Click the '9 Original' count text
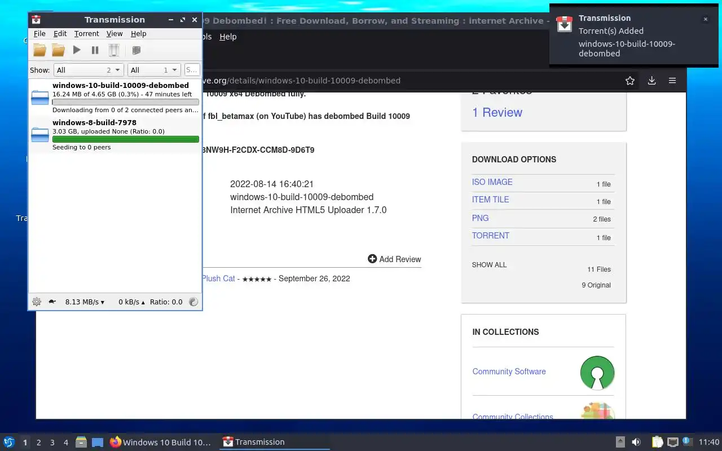Screen dimensions: 722x451 pos(596,285)
